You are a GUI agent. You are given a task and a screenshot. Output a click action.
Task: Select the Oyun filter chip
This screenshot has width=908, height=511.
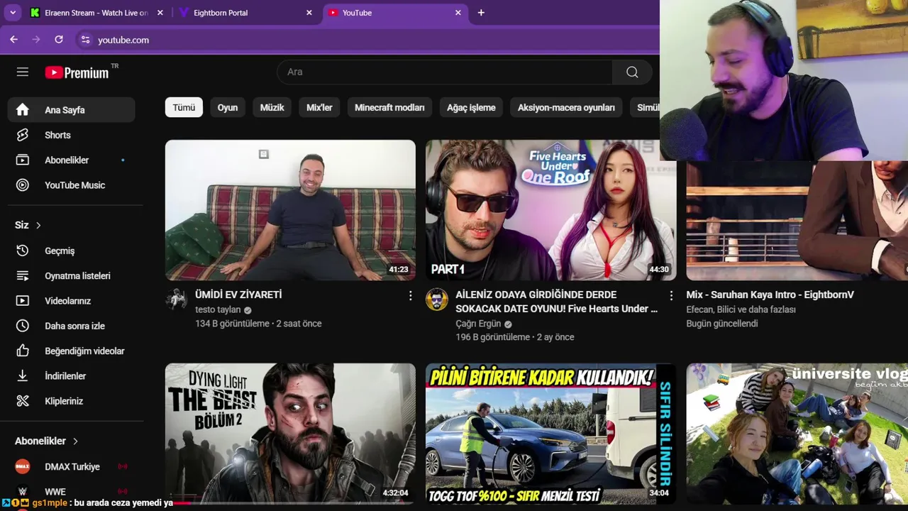click(x=228, y=107)
